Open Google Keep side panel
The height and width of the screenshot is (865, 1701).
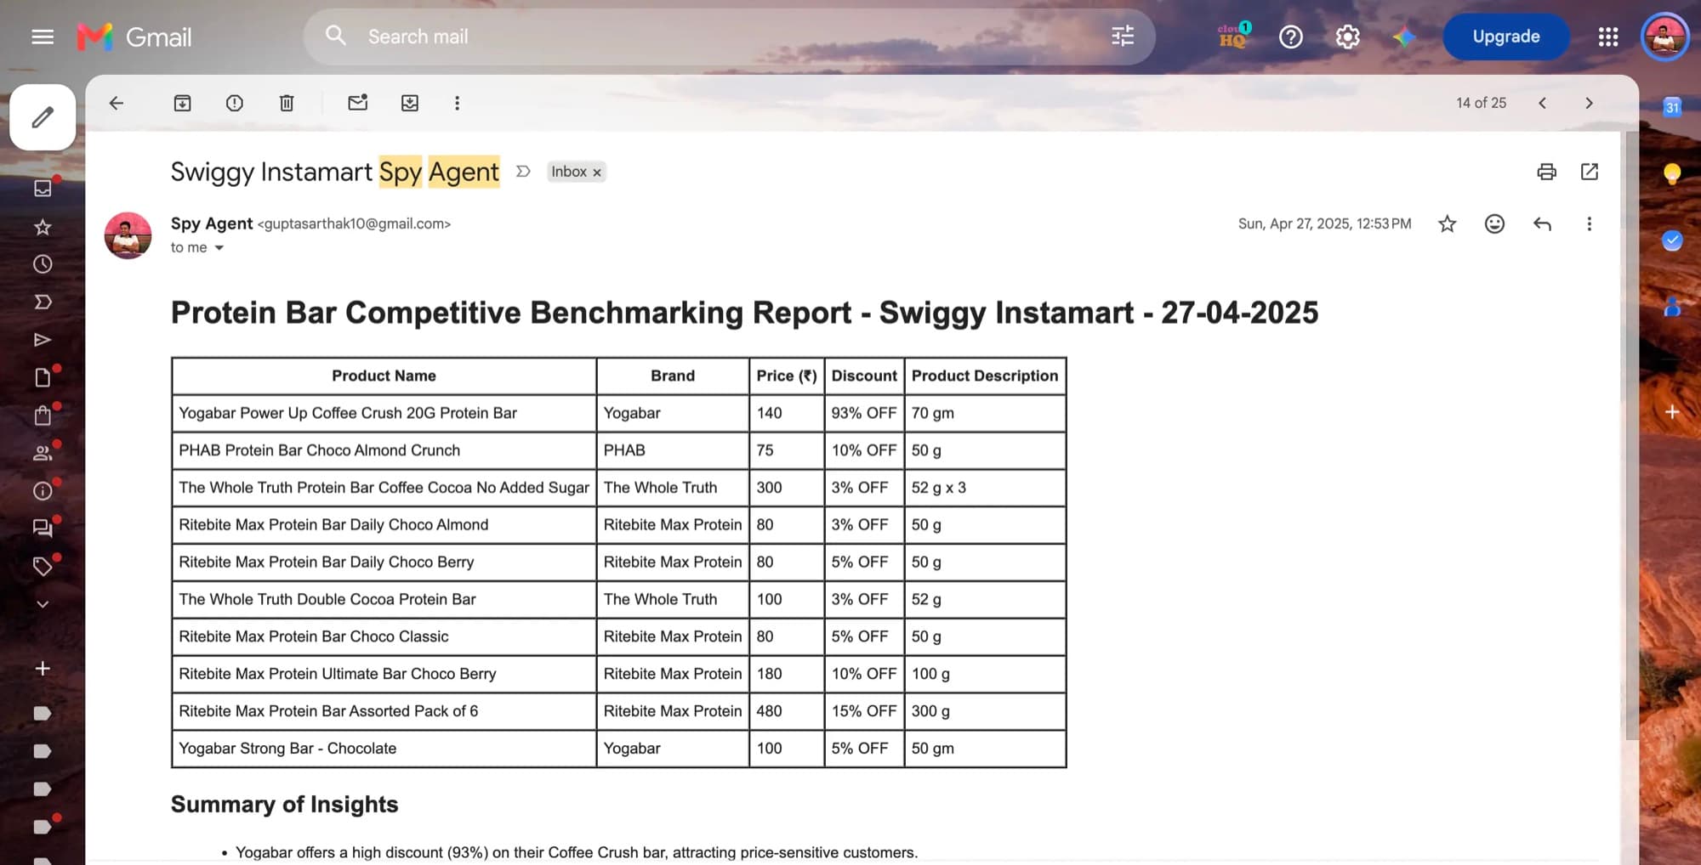coord(1672,173)
